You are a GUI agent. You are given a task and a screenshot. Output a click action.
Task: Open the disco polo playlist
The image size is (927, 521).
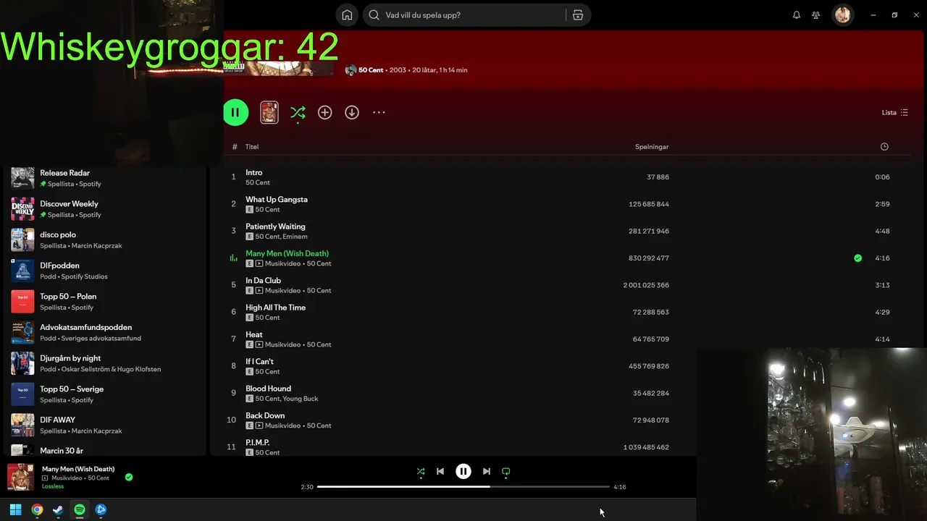point(106,240)
